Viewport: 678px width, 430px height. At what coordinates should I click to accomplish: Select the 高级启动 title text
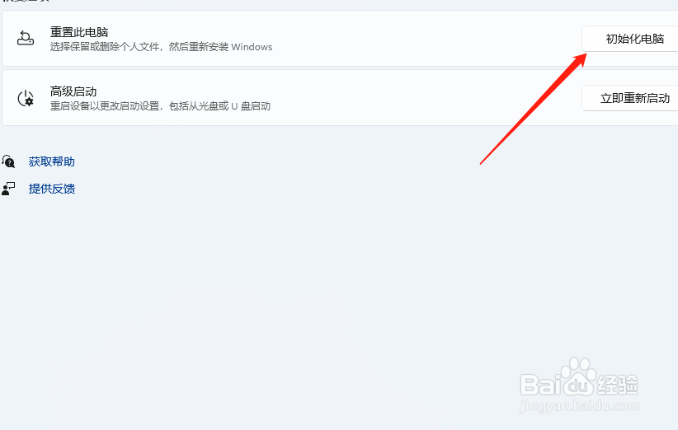73,91
